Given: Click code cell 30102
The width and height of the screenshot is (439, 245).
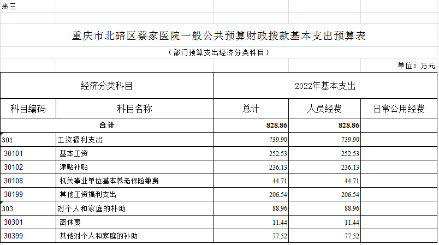Looking at the screenshot, I should click(x=28, y=167).
